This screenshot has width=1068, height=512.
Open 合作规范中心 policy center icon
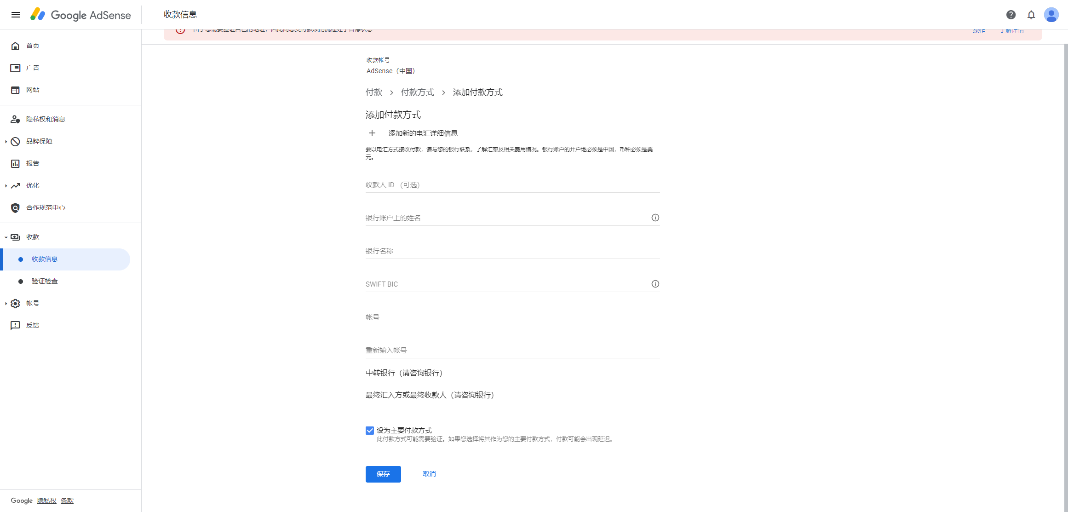tap(15, 207)
